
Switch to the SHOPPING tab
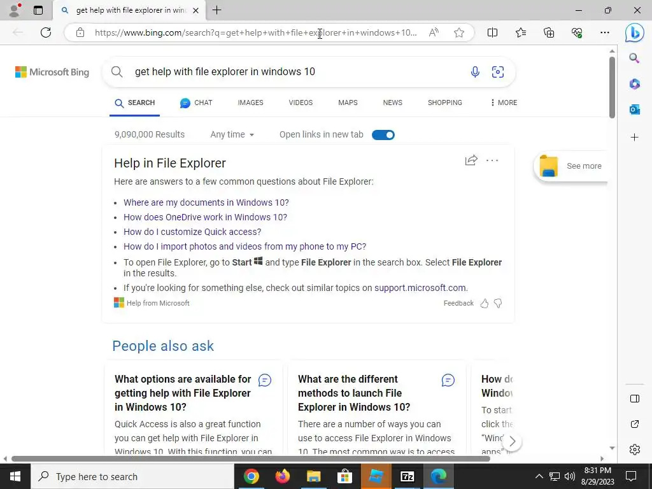[445, 103]
